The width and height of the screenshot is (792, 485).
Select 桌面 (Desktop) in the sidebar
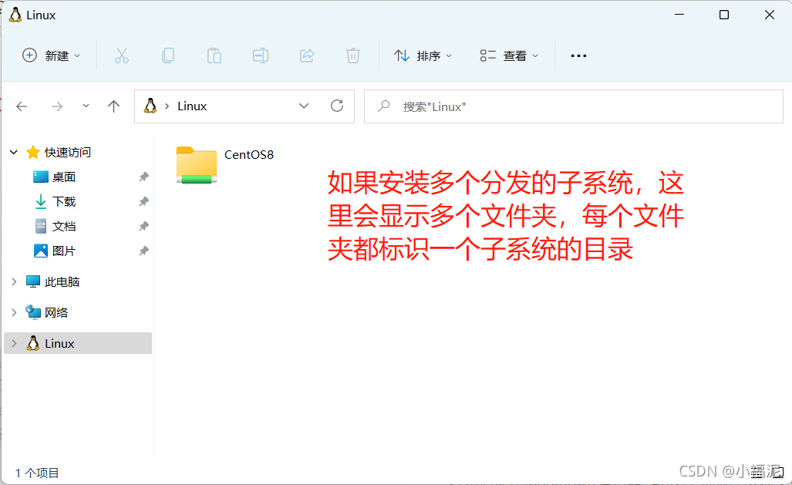point(63,177)
